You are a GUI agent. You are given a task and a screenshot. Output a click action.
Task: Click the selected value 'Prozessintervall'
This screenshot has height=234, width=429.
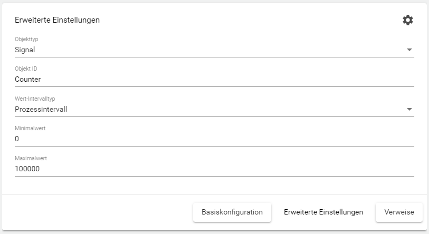41,110
